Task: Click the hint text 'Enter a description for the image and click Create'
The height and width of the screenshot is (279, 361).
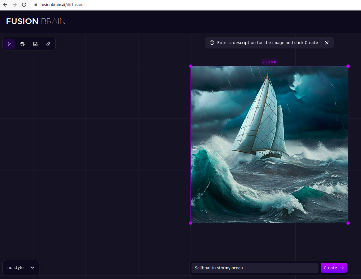Action: point(268,43)
